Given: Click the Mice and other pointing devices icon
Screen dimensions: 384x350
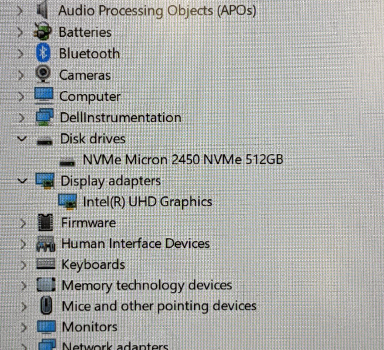Looking at the screenshot, I should (x=46, y=305).
